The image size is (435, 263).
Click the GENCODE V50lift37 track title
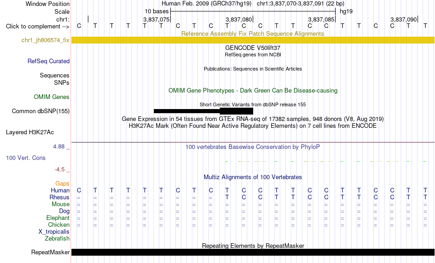coord(252,48)
